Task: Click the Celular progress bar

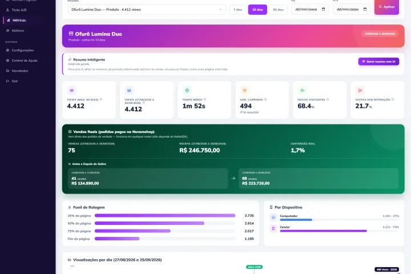Action: [340, 231]
